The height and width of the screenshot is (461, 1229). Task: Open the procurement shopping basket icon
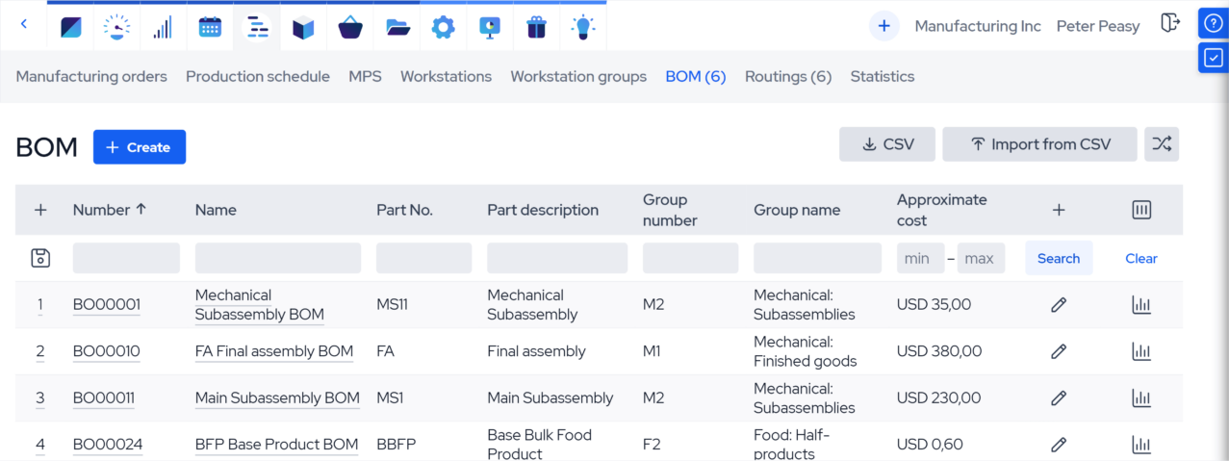pyautogui.click(x=350, y=27)
